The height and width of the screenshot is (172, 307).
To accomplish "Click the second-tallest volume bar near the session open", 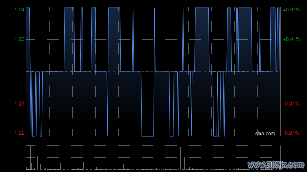I will click(x=37, y=162).
